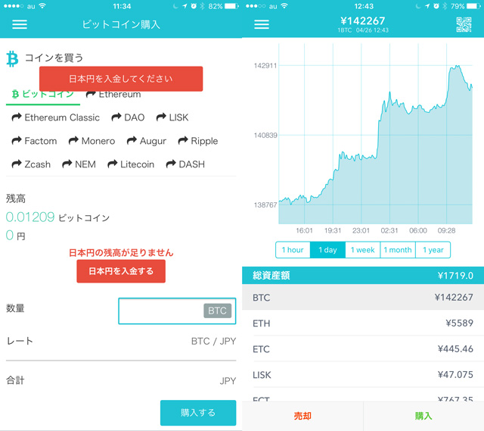
Task: Tap the red 日本円を入金してください banner
Action: [121, 79]
